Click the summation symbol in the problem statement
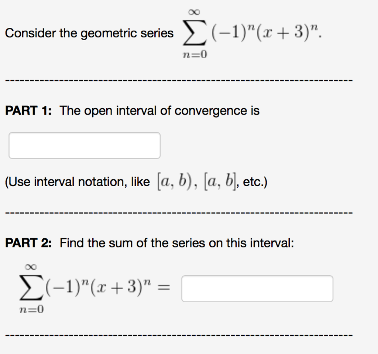 click(x=195, y=33)
